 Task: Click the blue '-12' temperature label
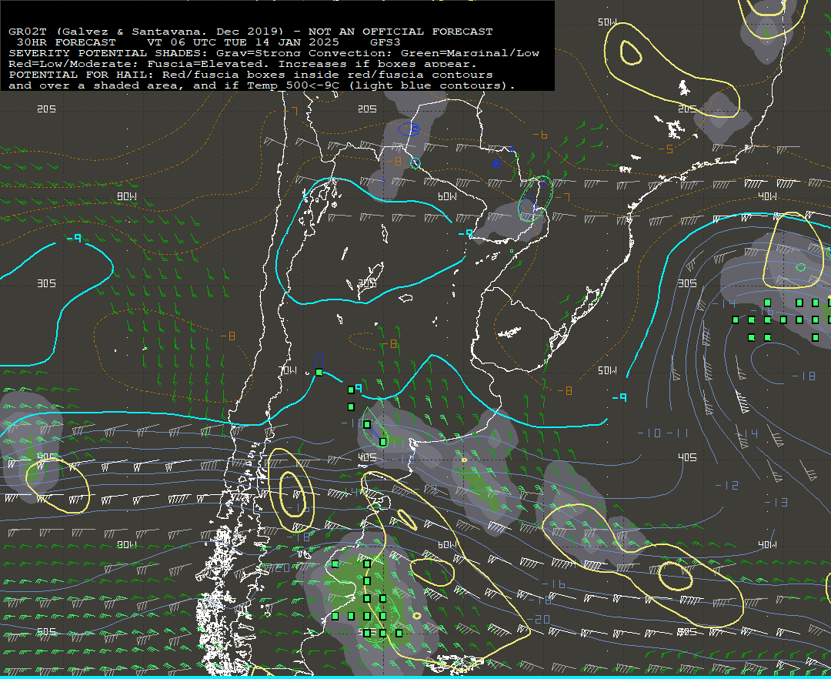pos(726,485)
